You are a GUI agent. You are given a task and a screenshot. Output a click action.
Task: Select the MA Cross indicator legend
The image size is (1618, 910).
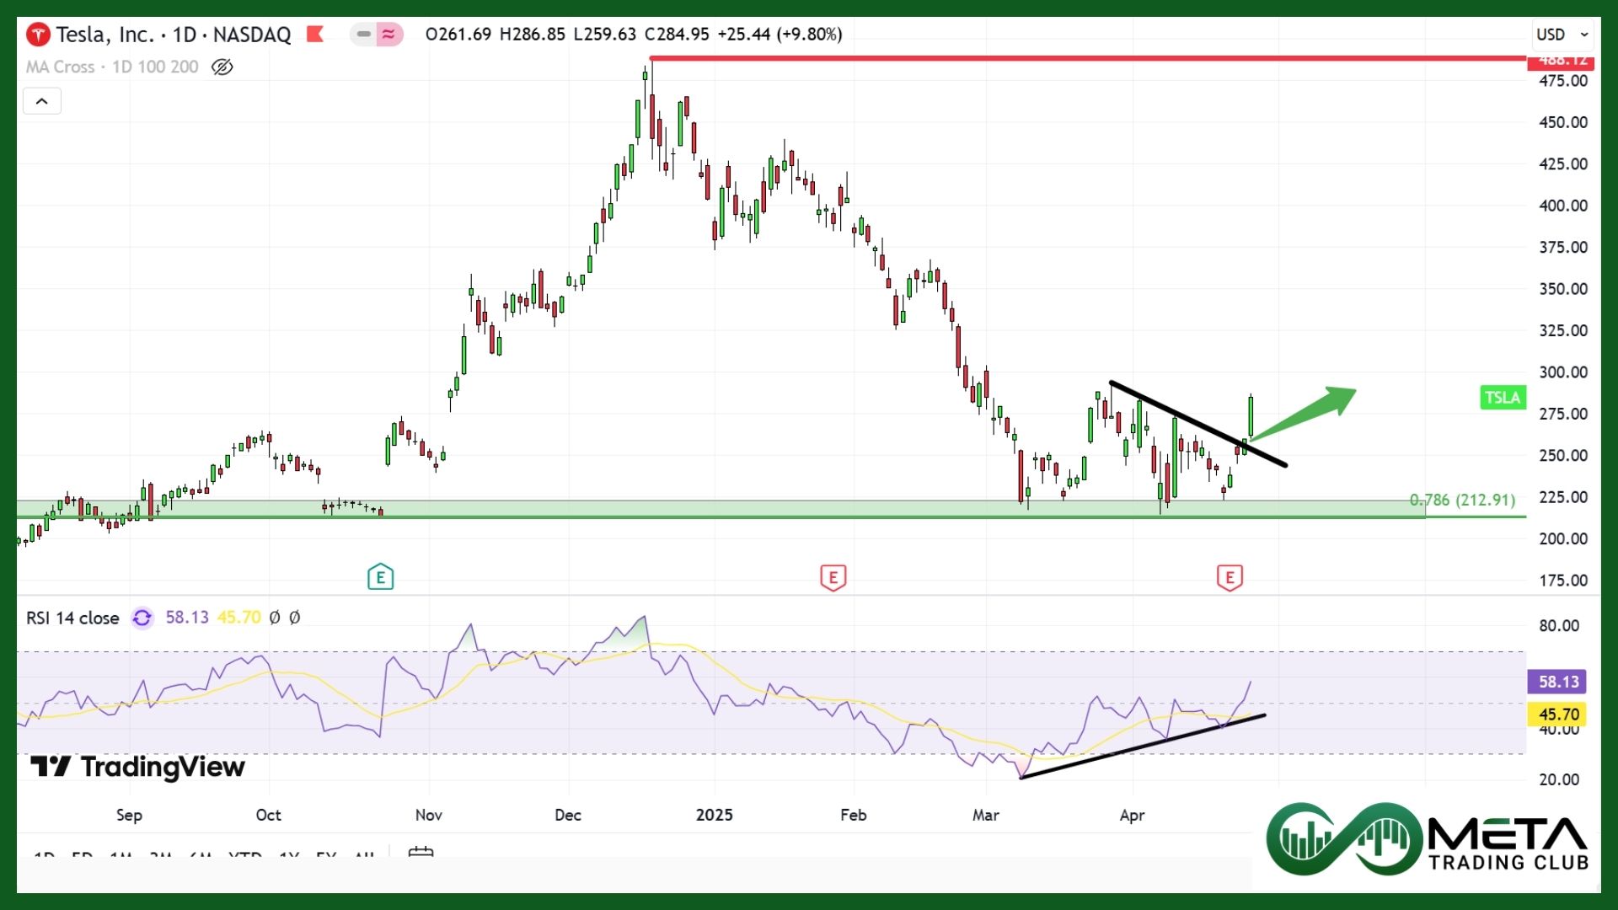pos(112,67)
